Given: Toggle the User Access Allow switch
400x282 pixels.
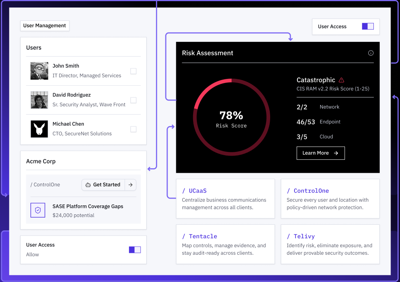Looking at the screenshot, I should 135,249.
